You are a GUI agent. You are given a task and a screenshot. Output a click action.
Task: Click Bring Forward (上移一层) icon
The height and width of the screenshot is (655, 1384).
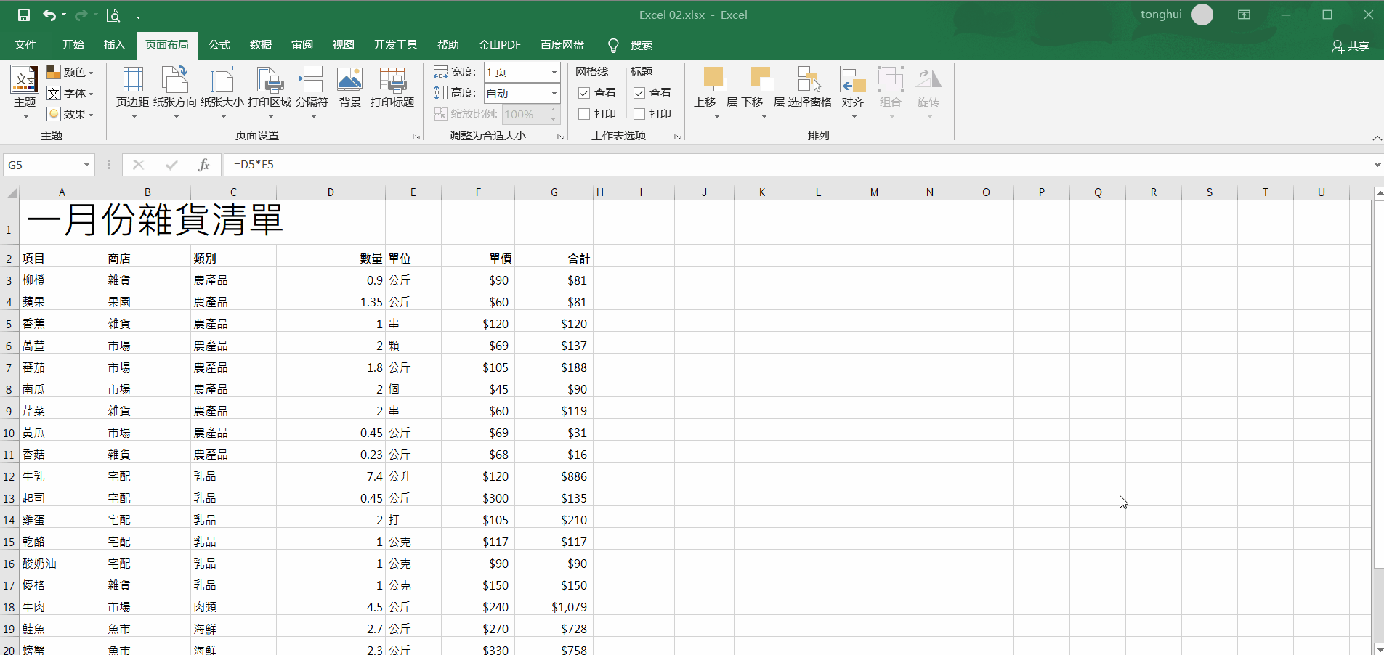tap(716, 79)
